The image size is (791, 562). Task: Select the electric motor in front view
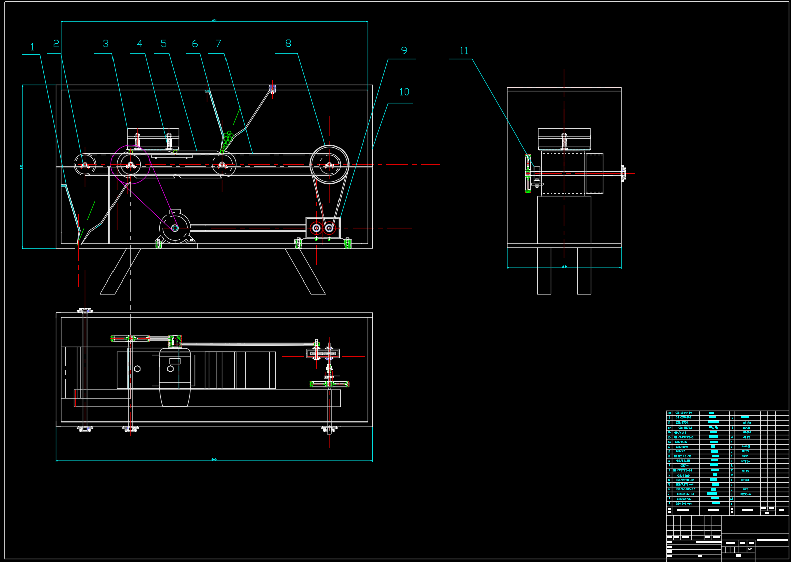(x=175, y=228)
